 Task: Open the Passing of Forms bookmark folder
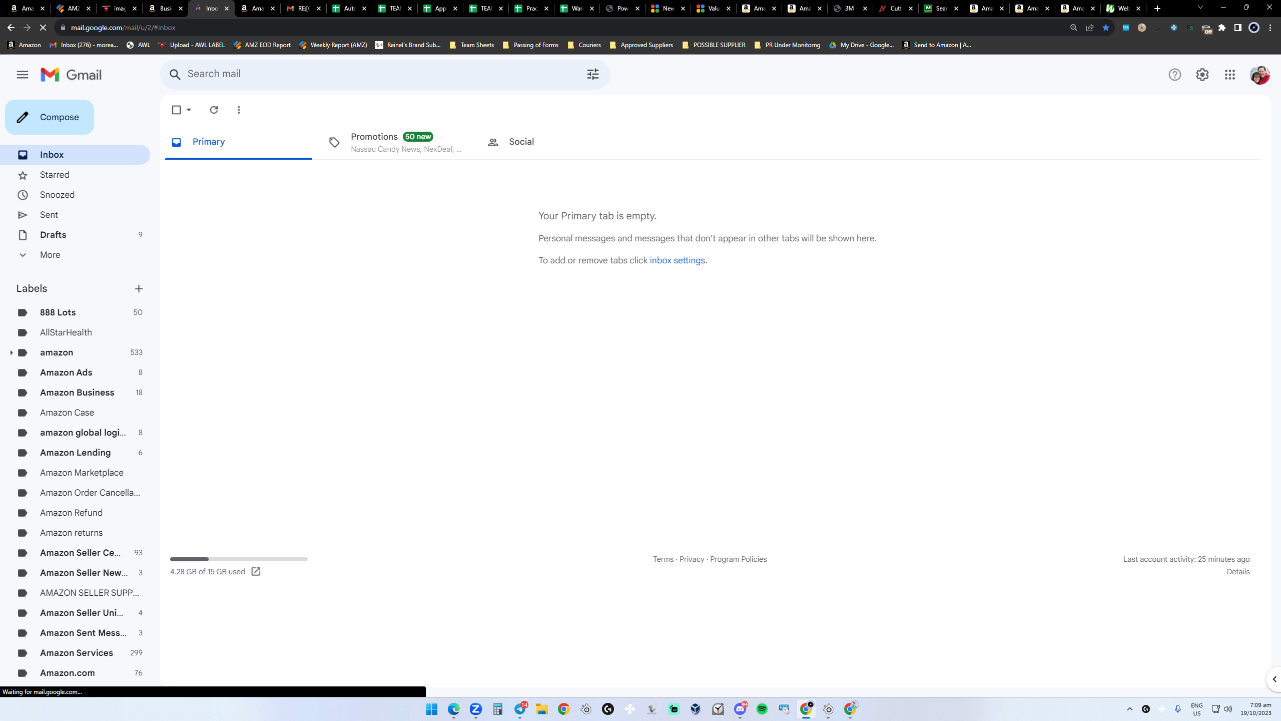pyautogui.click(x=530, y=45)
